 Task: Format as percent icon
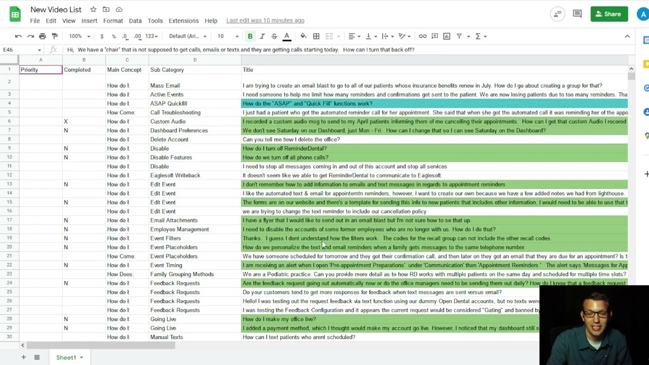click(114, 36)
